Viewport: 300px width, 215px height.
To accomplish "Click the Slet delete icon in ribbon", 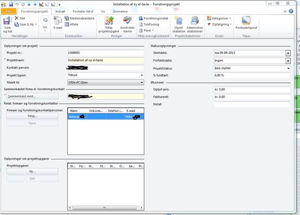I will [x=16, y=18].
